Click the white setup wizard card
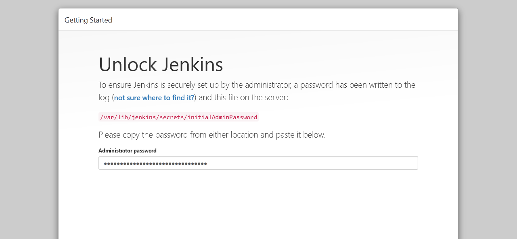The height and width of the screenshot is (239, 517). click(258, 201)
